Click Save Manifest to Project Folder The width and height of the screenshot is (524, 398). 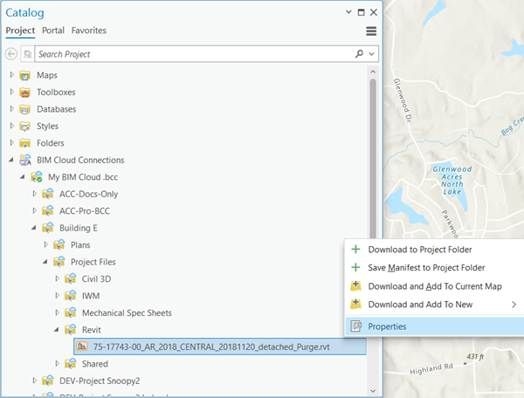point(426,268)
